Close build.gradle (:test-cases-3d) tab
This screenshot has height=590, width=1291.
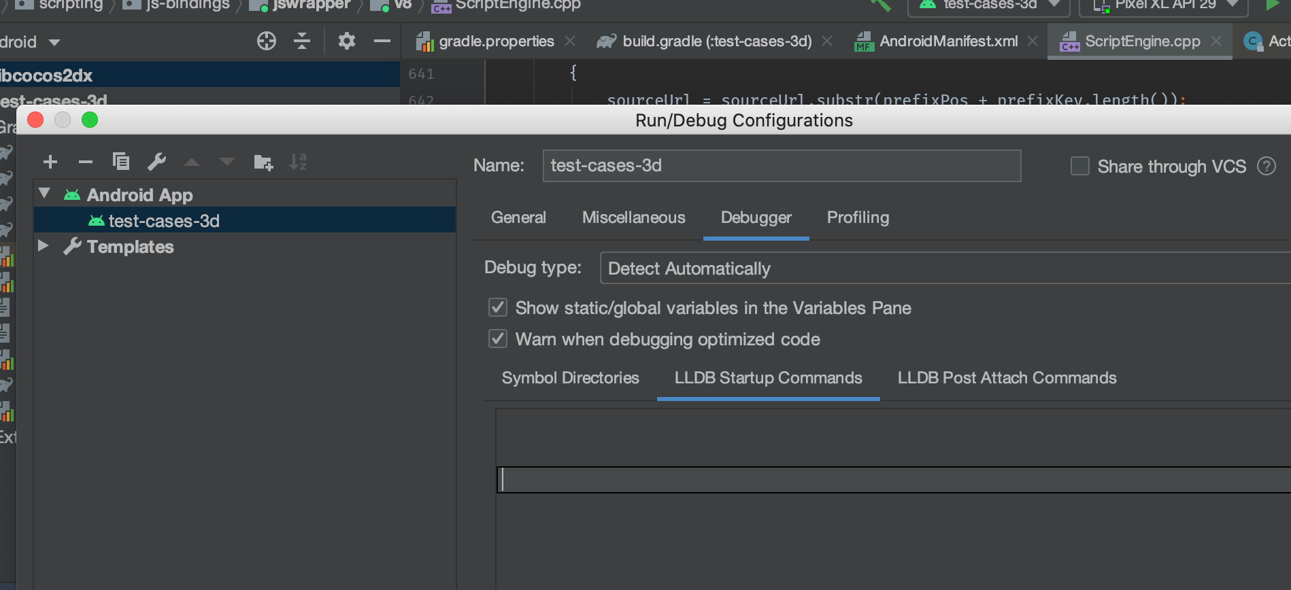pyautogui.click(x=827, y=41)
